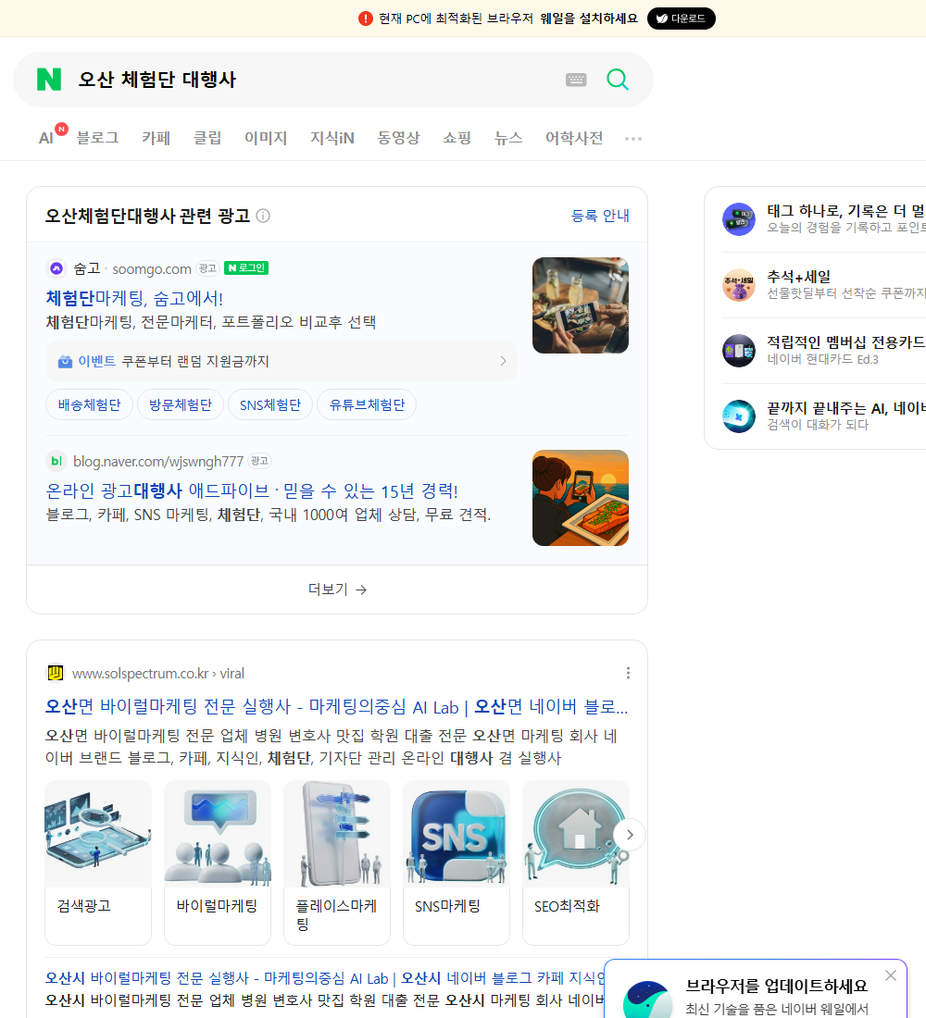The height and width of the screenshot is (1018, 926).
Task: Open the 검색광고 service card
Action: [98, 863]
